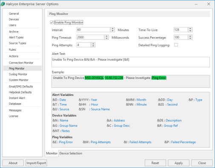Viewport: 215px width, 168px height.
Task: Insert the &HH Hour variable
Action: pyautogui.click(x=95, y=104)
